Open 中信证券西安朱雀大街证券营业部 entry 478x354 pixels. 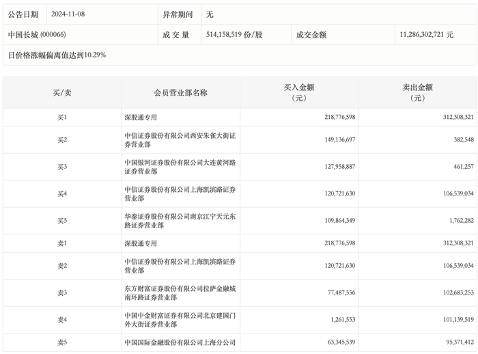click(x=178, y=139)
